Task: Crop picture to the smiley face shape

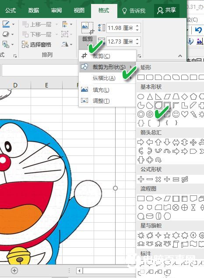Action: click(x=176, y=114)
